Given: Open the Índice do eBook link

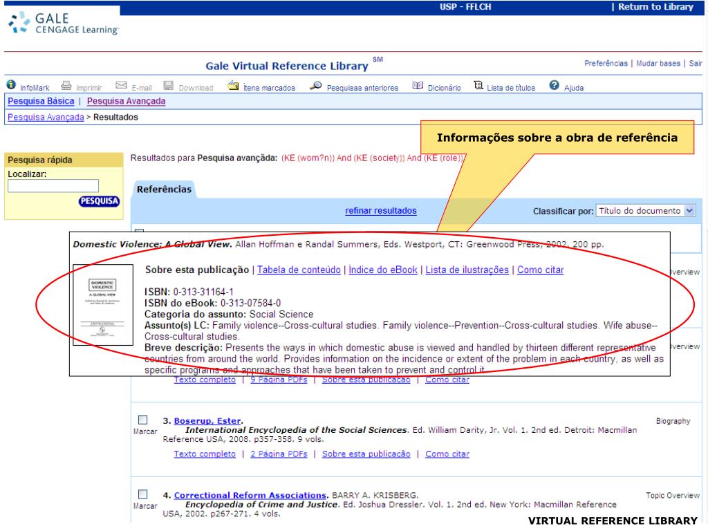Looking at the screenshot, I should click(x=383, y=270).
